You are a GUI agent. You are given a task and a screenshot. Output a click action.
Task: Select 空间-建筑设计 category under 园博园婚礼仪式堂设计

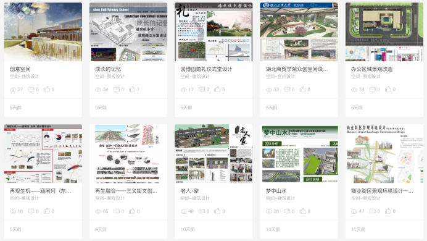click(x=195, y=77)
